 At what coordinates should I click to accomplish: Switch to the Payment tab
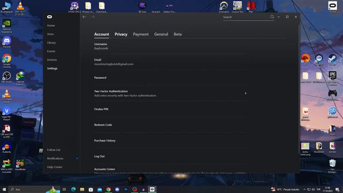(140, 34)
